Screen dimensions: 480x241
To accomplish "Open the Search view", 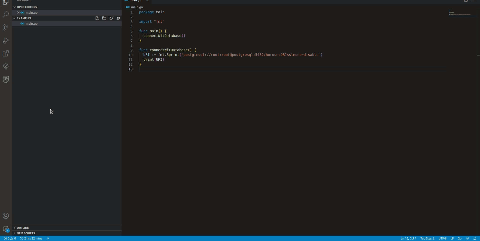I will [x=6, y=14].
